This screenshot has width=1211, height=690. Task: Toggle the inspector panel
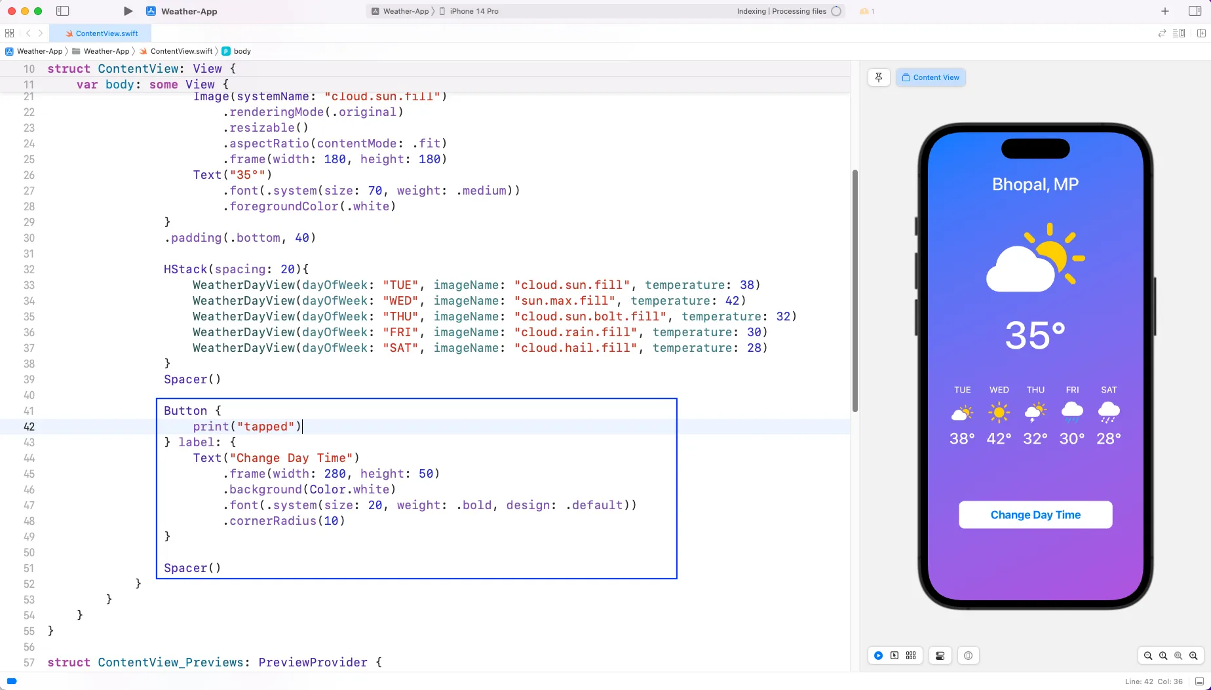click(1195, 11)
